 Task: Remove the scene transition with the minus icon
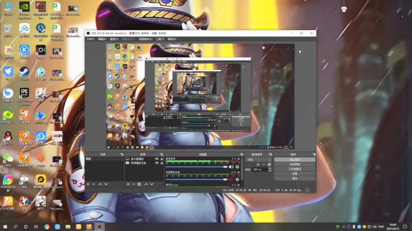coord(264,164)
